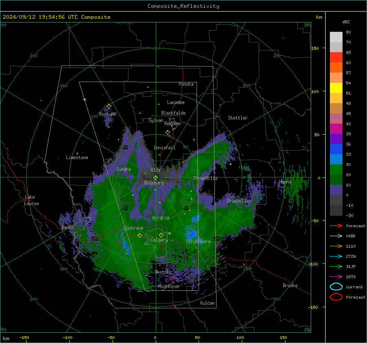367x343 pixels.
Task: Click the dBZ legend heading
Action: pyautogui.click(x=346, y=22)
